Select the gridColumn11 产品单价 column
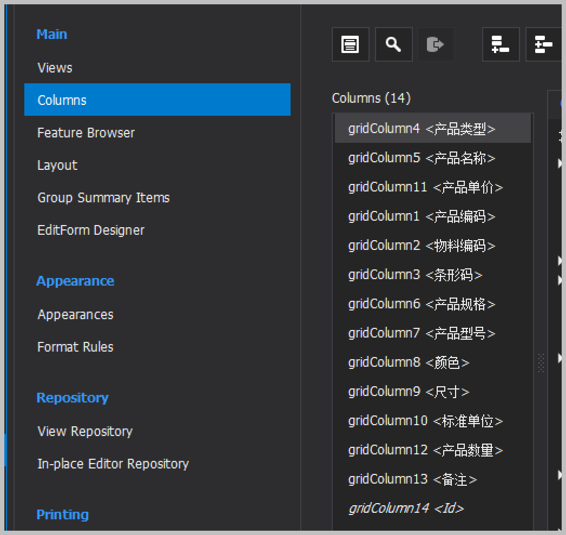 click(x=425, y=187)
